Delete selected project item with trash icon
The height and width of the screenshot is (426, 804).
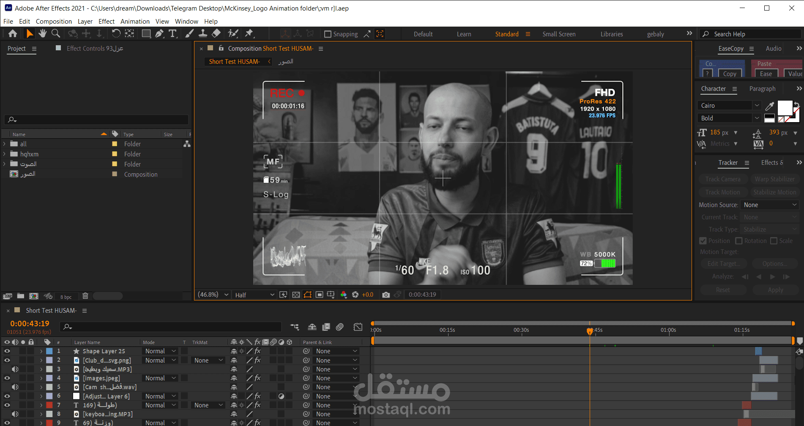coord(85,296)
